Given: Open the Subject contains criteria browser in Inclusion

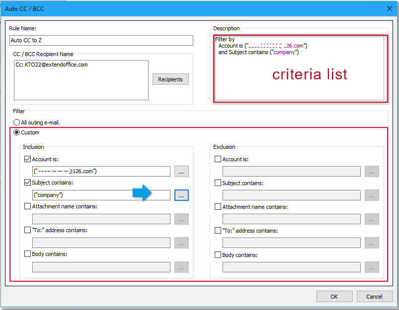Looking at the screenshot, I should [x=181, y=195].
